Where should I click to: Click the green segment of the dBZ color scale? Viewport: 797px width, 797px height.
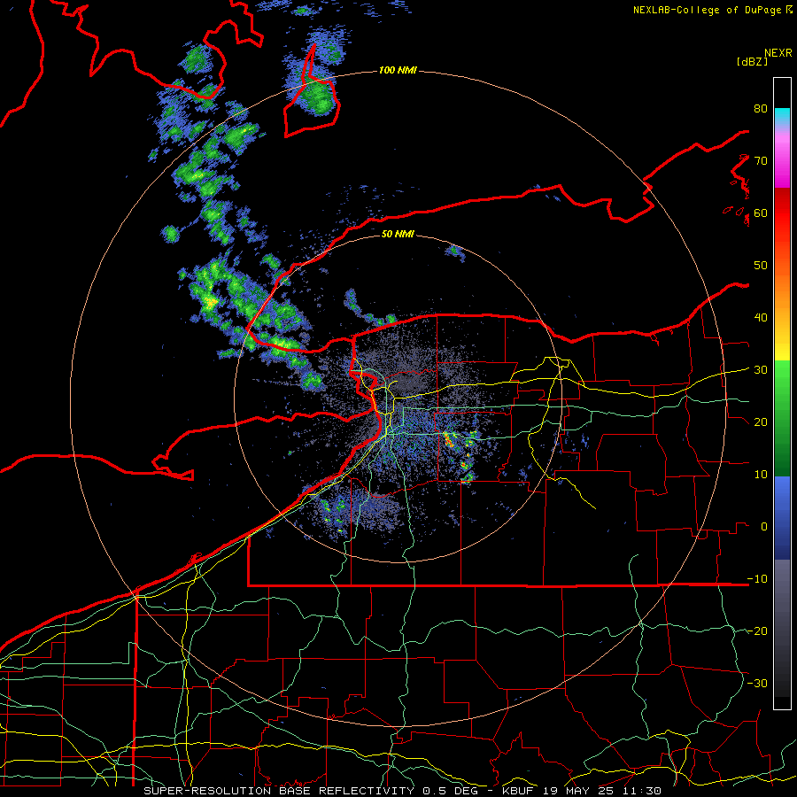[x=782, y=418]
